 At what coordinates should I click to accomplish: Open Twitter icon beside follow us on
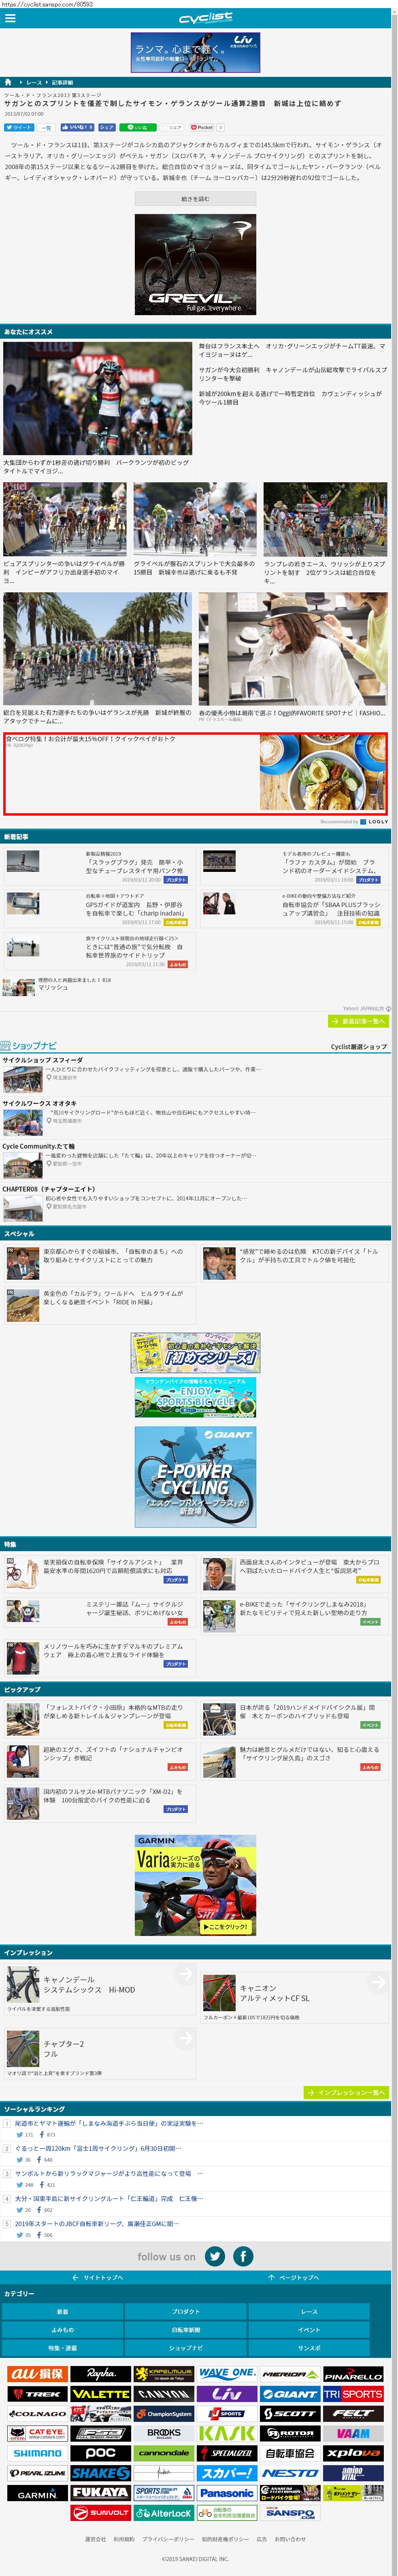214,2256
